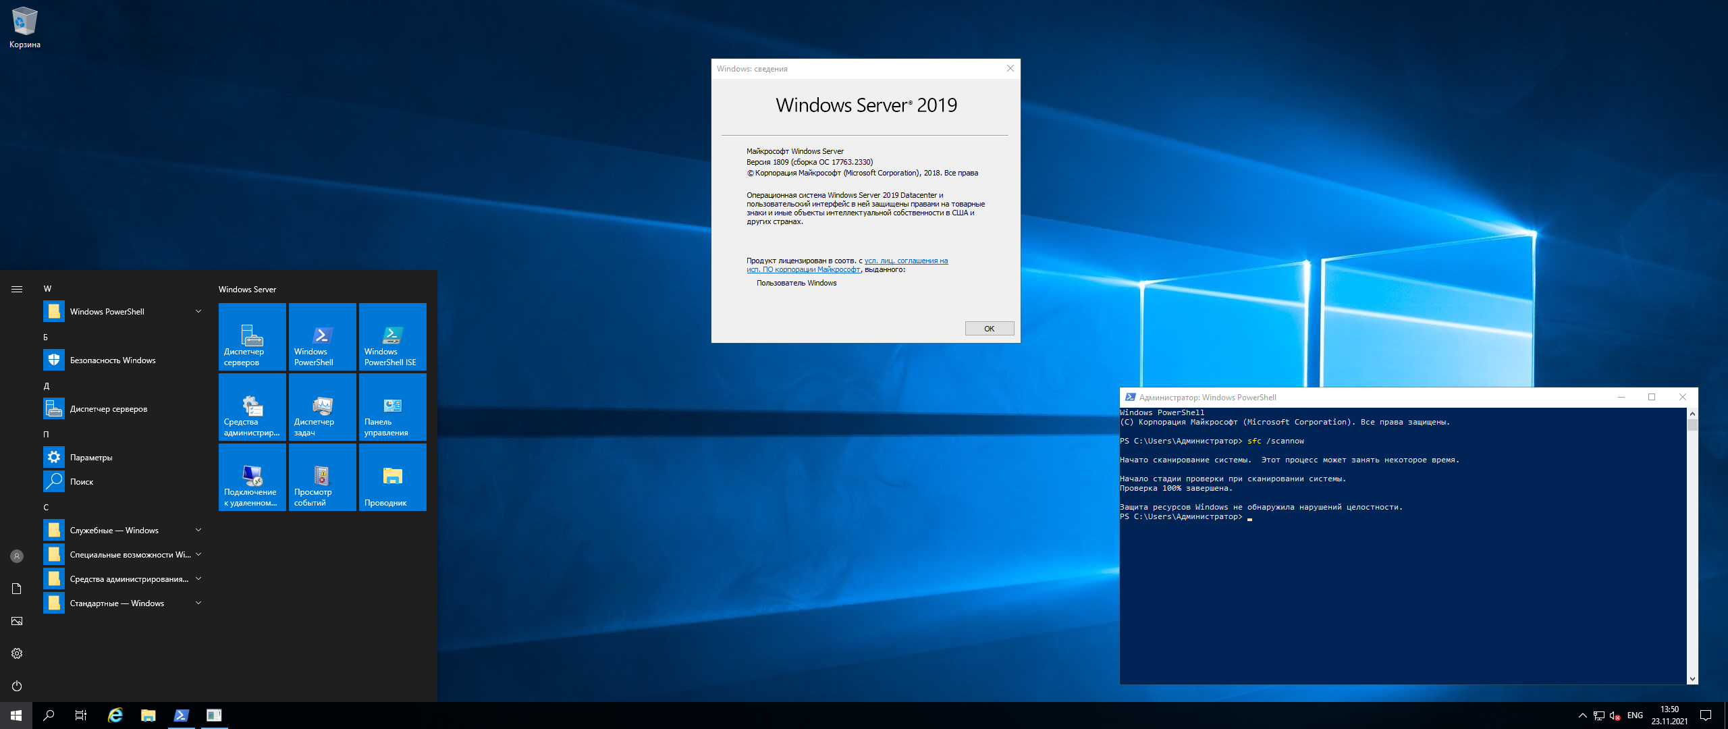Click the Windows Start button on the taskbar
The height and width of the screenshot is (729, 1728).
click(x=16, y=715)
